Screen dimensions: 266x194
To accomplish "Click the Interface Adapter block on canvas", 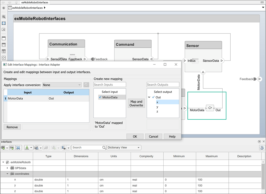I will pyautogui.click(x=210, y=108).
